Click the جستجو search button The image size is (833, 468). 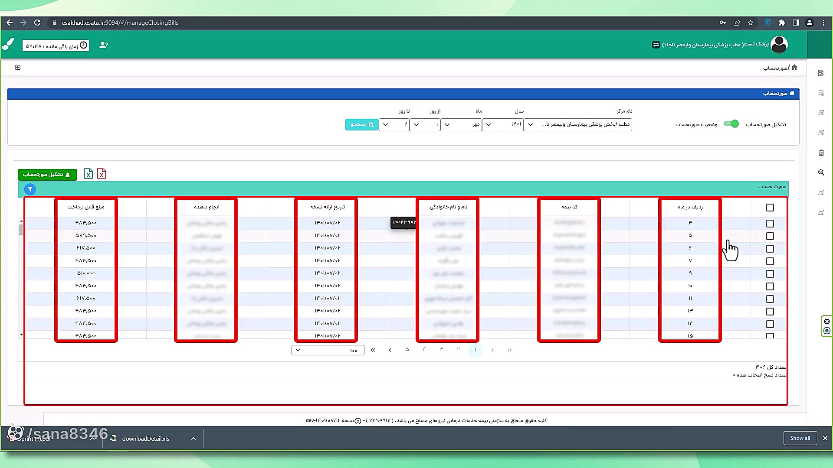coord(361,124)
